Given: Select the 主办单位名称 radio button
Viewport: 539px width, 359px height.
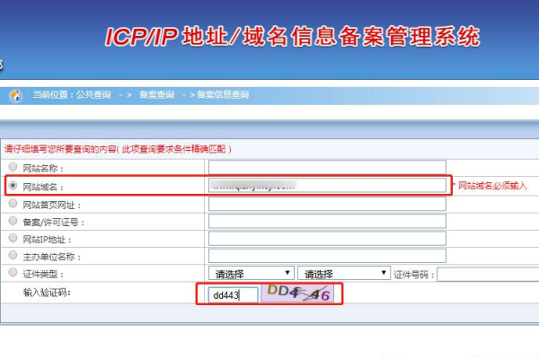Looking at the screenshot, I should [13, 256].
